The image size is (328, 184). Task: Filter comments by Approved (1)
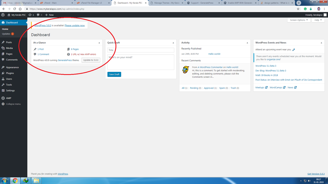tap(210, 88)
